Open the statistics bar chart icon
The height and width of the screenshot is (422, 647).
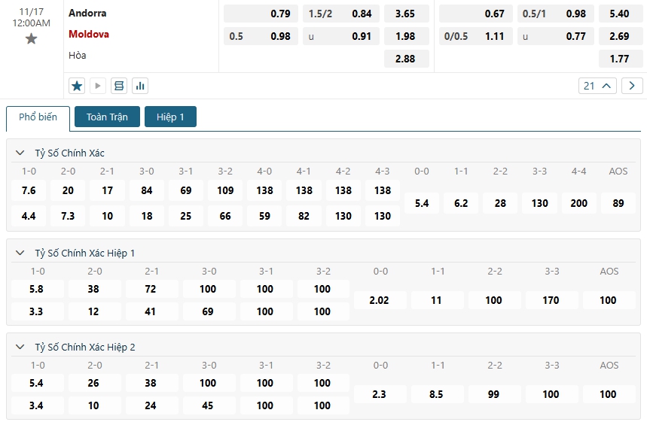[140, 86]
